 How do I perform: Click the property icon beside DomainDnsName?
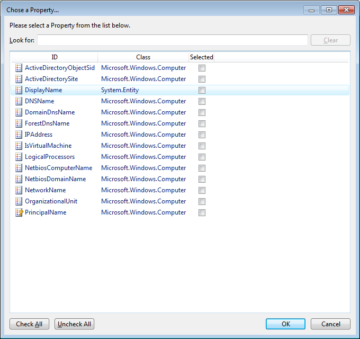pyautogui.click(x=19, y=112)
